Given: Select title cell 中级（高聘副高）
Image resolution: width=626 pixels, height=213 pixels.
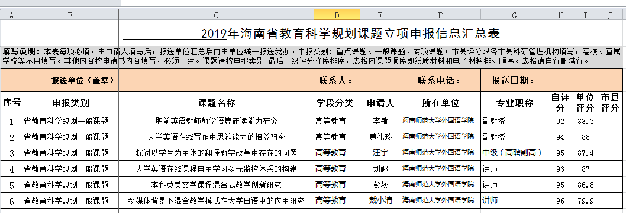Looking at the screenshot, I should 515,153.
